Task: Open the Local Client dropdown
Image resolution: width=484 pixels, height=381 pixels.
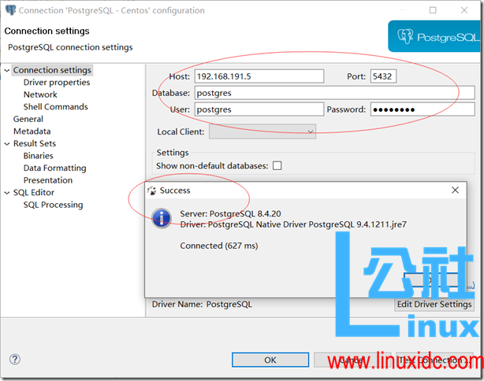Action: click(x=262, y=132)
